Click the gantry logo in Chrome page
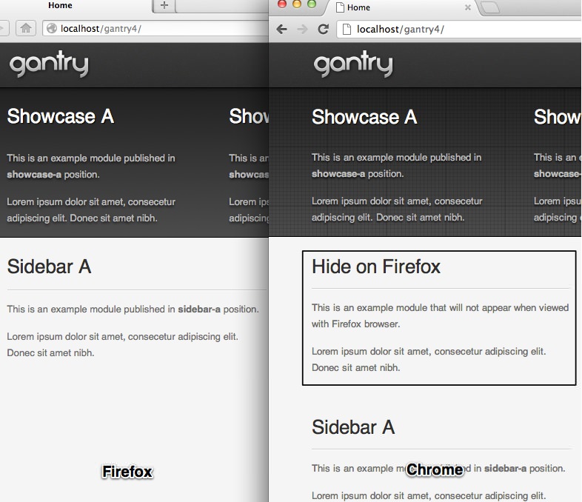This screenshot has width=582, height=502. point(353,65)
